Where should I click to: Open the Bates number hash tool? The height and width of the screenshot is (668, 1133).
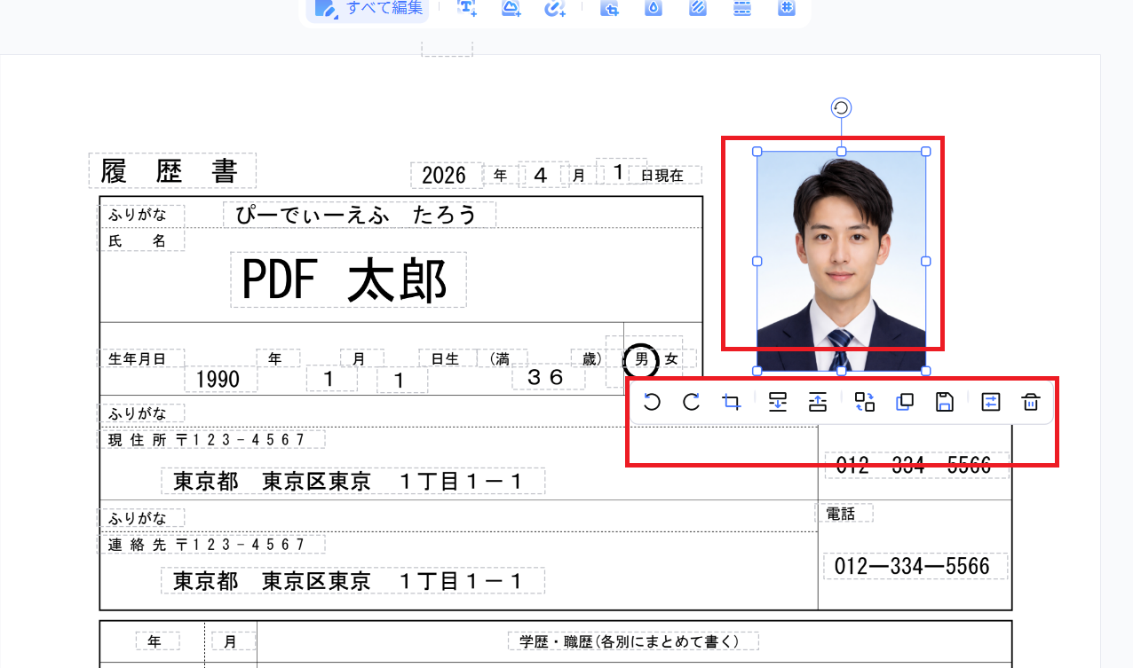click(x=787, y=8)
